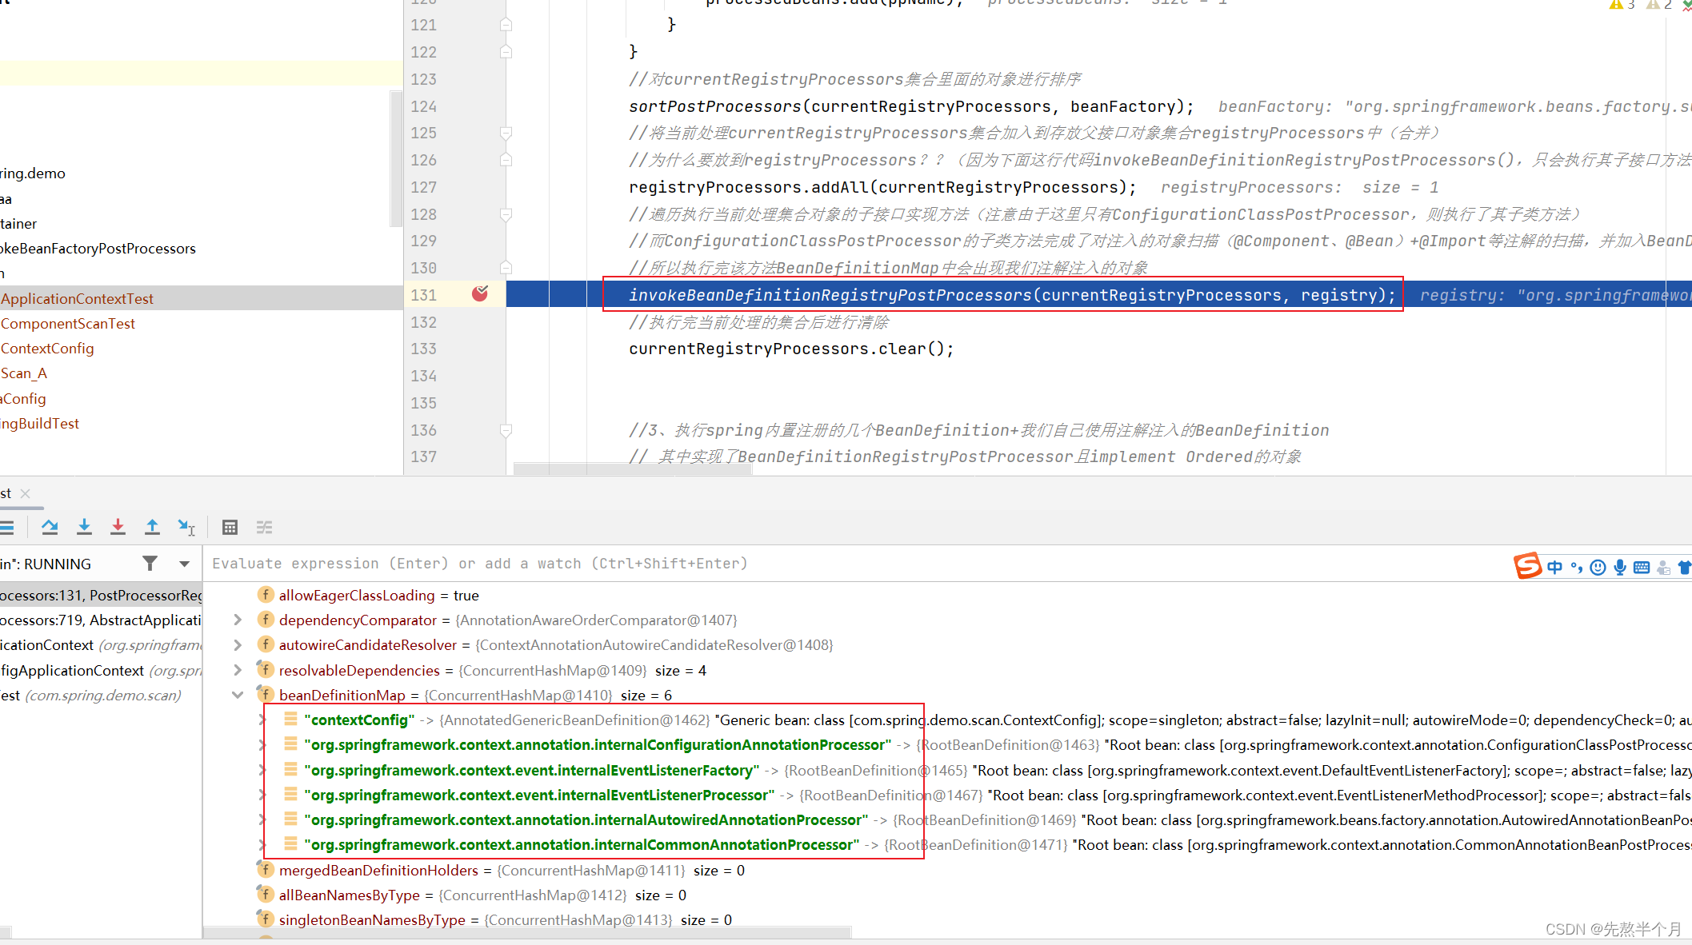Close the debug session tab
The width and height of the screenshot is (1692, 945).
tap(26, 493)
